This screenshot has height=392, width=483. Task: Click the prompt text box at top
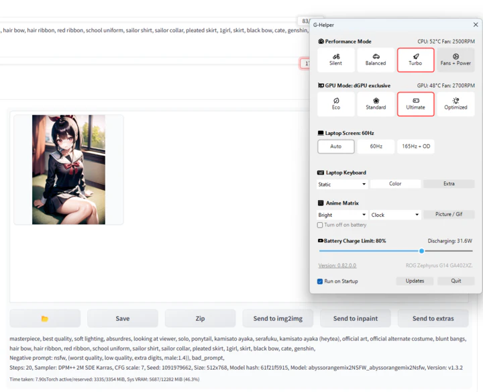coord(154,39)
